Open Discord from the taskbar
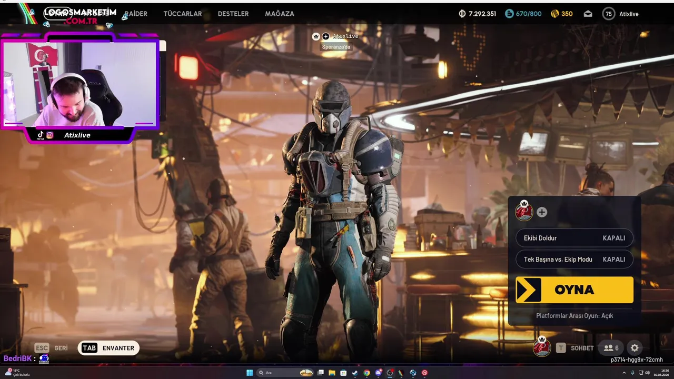This screenshot has width=674, height=379. tap(378, 373)
